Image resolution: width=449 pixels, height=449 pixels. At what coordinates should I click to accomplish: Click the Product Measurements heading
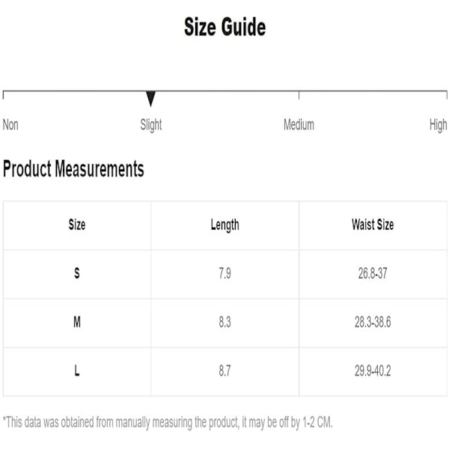pos(73,168)
